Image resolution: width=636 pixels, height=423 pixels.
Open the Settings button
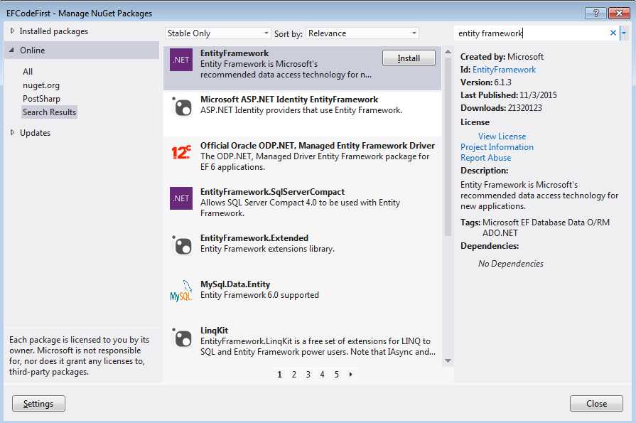point(38,404)
